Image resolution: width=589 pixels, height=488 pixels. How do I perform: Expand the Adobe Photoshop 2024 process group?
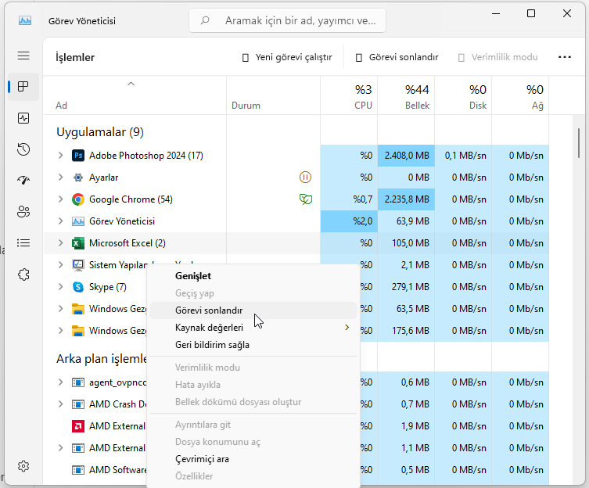point(60,155)
